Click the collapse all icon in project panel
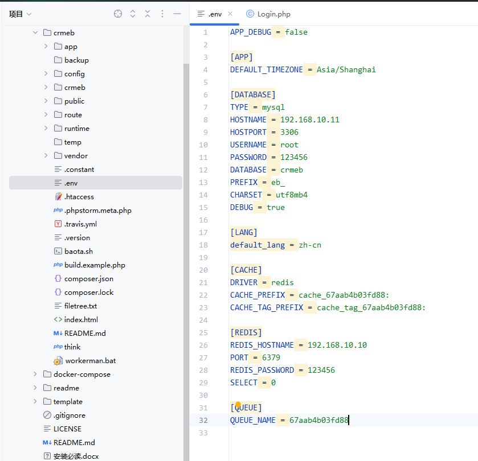This screenshot has width=478, height=461. click(148, 14)
